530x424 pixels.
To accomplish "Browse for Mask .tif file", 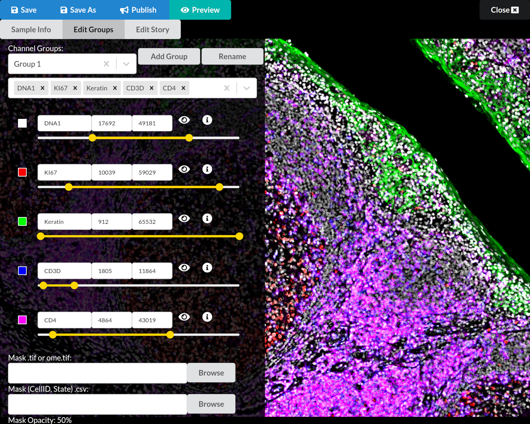I will [x=211, y=373].
